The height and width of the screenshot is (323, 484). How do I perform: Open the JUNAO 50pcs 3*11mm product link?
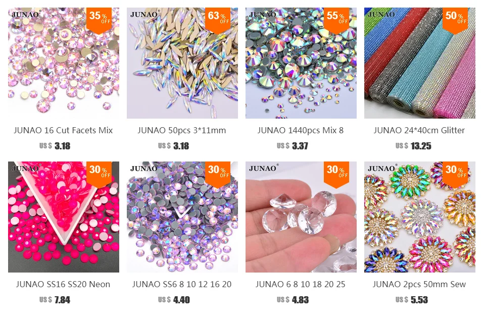coord(182,130)
